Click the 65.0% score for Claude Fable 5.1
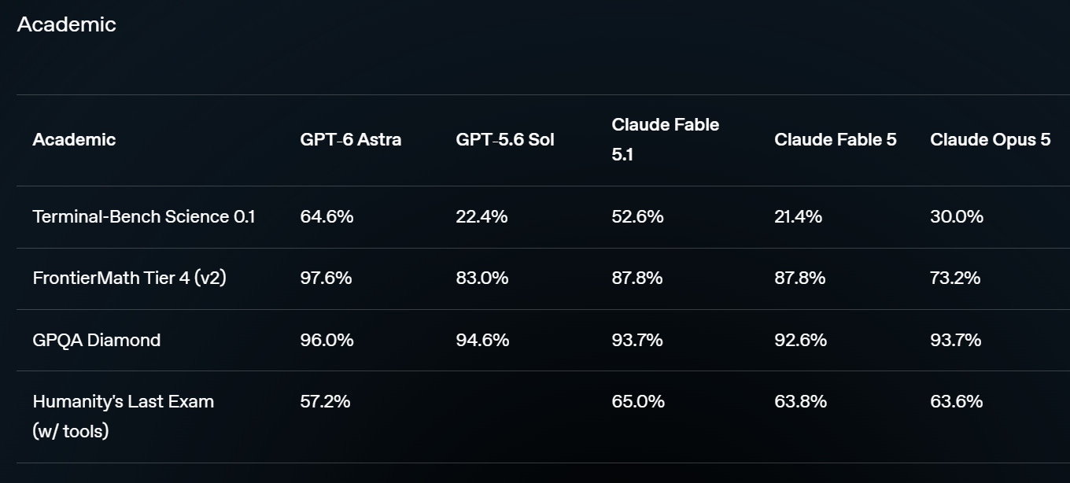 point(638,401)
